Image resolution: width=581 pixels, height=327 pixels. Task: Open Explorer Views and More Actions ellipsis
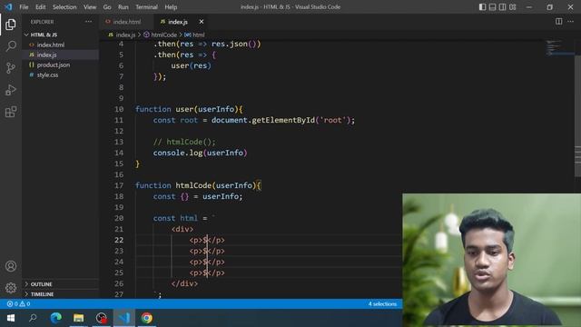point(89,22)
